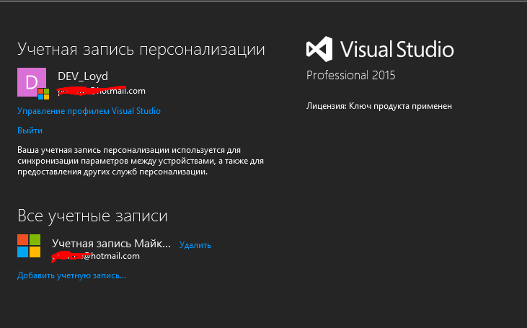The image size is (527, 328).
Task: Click the Учетная запись Майк... entry
Action: coord(111,244)
